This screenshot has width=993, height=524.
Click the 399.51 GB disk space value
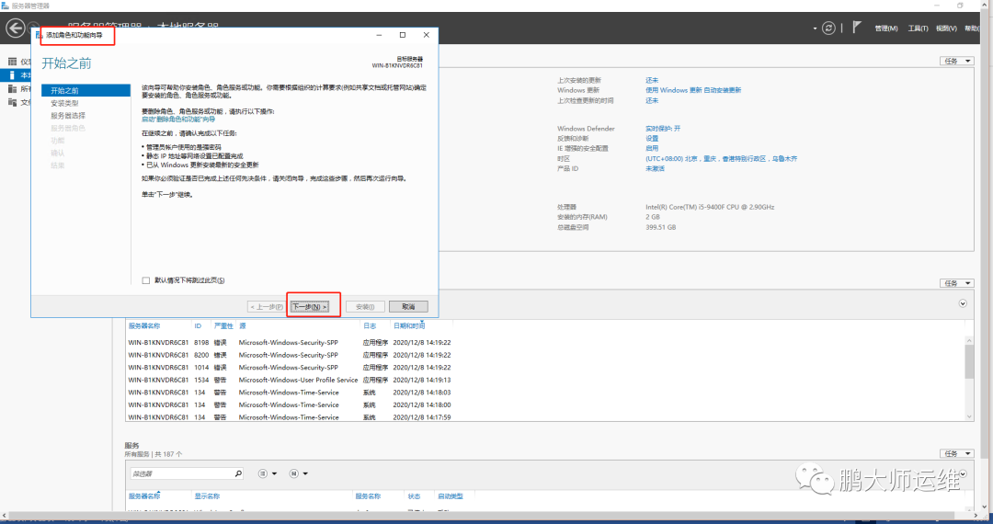(x=660, y=227)
